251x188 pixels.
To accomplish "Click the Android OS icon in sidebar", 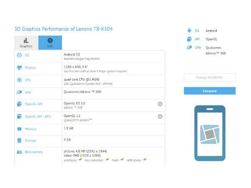I will (190, 30).
